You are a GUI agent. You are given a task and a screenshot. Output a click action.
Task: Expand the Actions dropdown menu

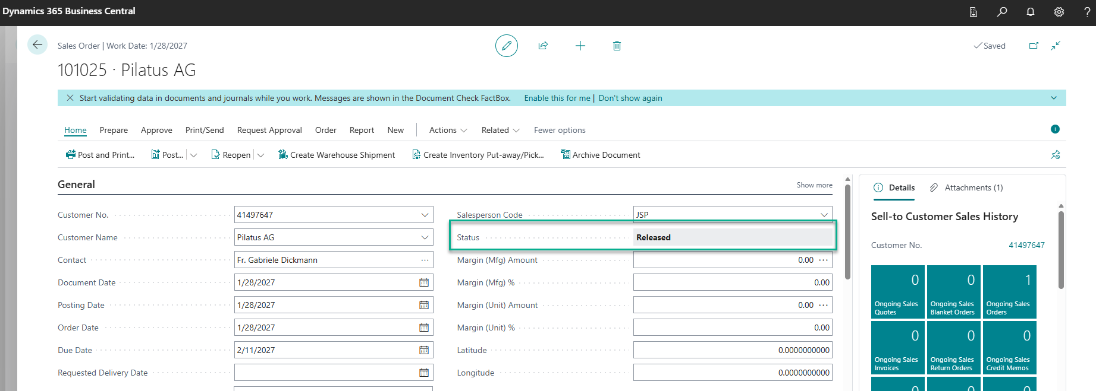click(x=448, y=130)
